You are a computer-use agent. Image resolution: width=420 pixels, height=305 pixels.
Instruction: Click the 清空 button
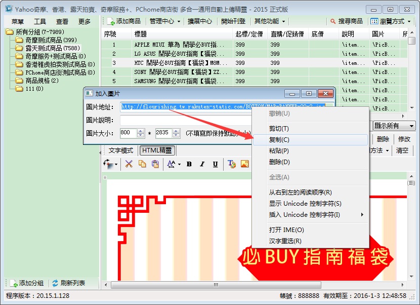point(402,150)
